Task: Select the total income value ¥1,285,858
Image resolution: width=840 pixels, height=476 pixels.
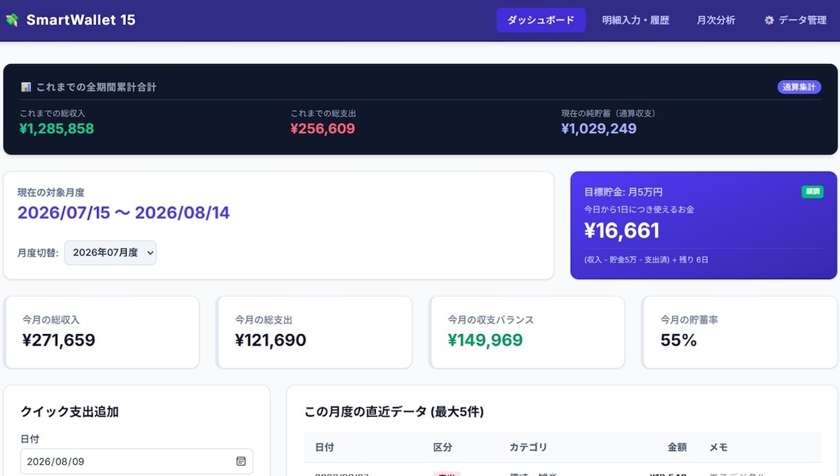Action: [x=57, y=129]
